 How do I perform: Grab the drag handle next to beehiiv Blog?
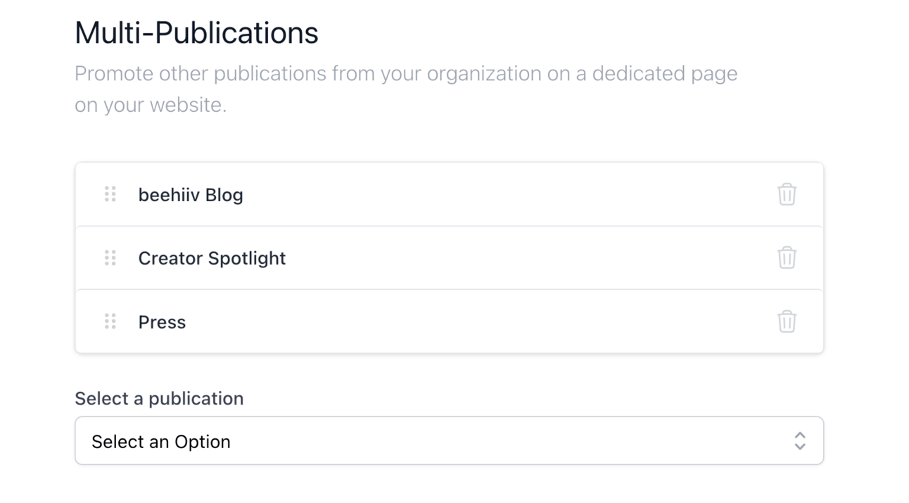110,194
